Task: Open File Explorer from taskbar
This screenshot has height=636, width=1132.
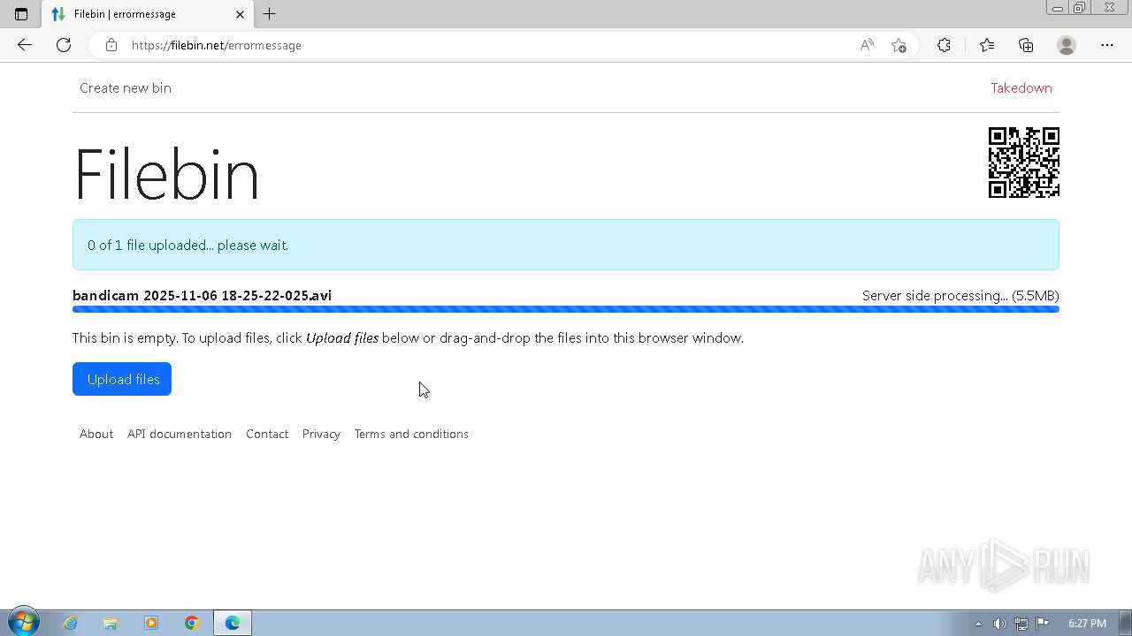Action: 111,623
